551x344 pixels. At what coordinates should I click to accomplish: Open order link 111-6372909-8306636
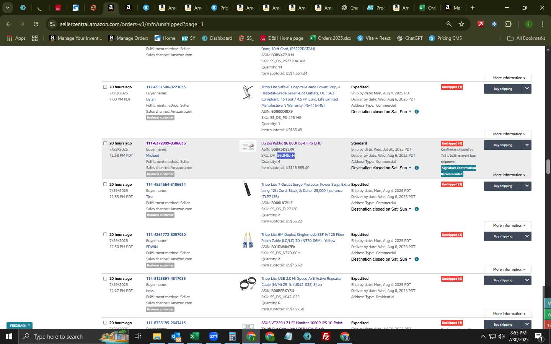pos(166,143)
